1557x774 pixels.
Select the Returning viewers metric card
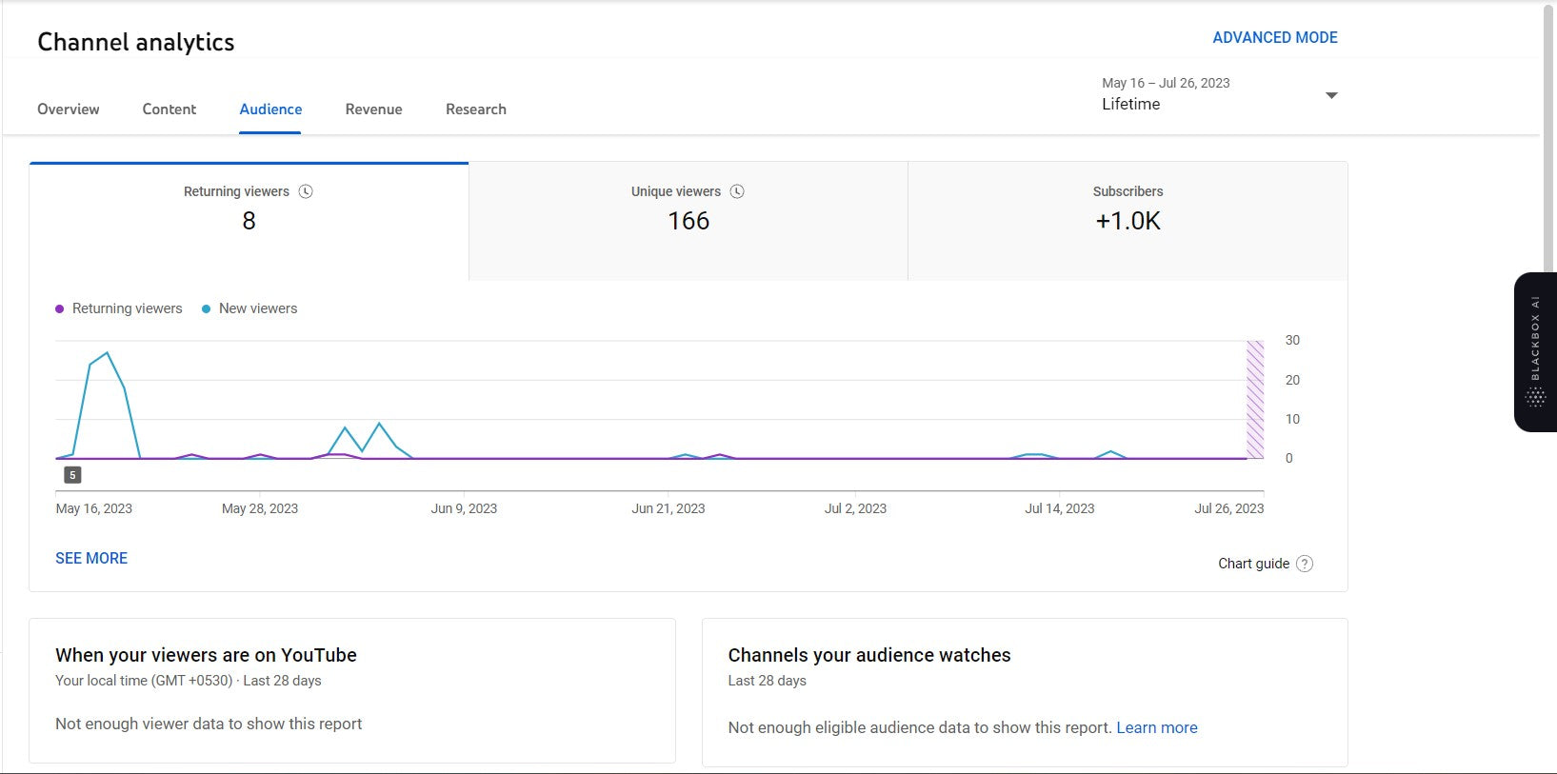249,222
